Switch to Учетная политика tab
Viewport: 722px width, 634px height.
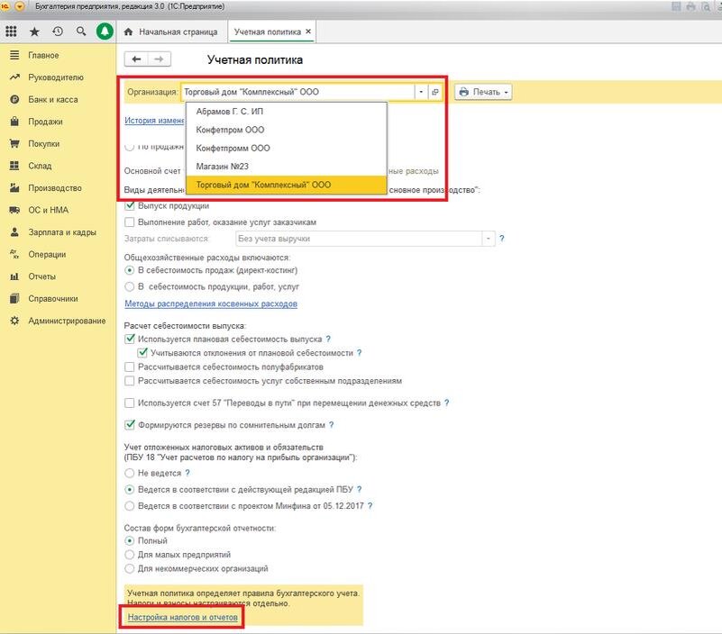click(267, 32)
